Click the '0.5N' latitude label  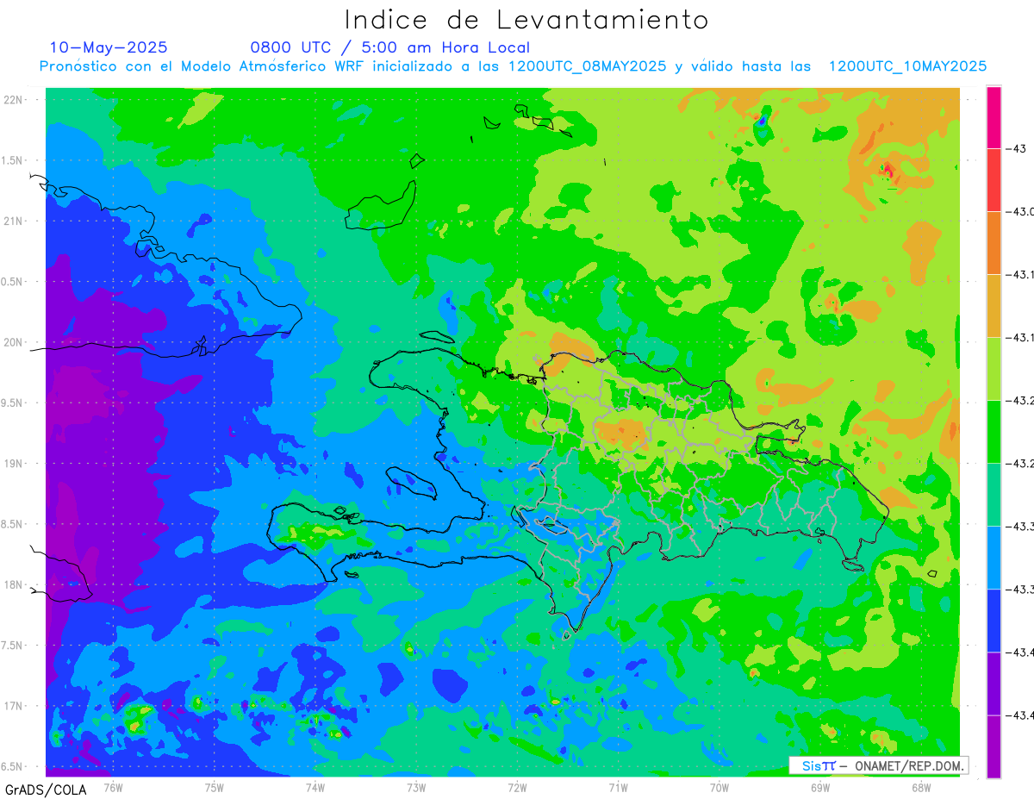[x=13, y=282]
